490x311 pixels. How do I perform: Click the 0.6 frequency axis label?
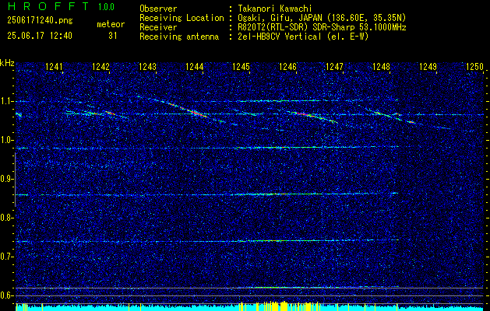click(x=6, y=295)
